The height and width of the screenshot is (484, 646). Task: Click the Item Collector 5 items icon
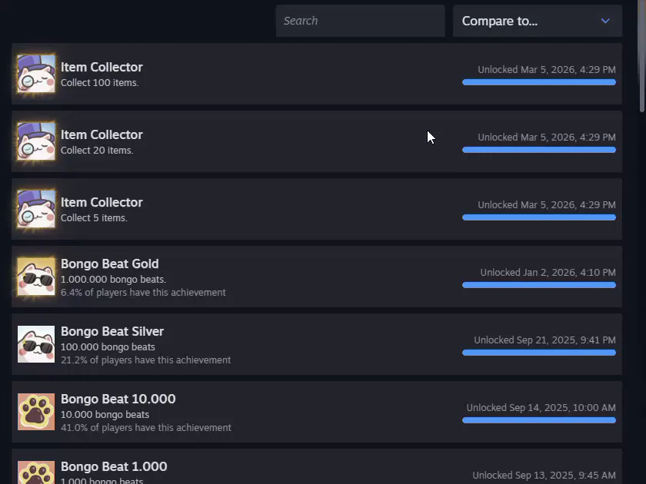pos(36,209)
